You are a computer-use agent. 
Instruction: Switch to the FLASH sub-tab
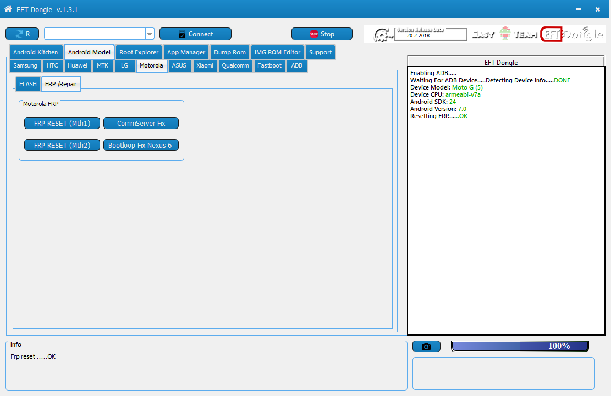(28, 84)
